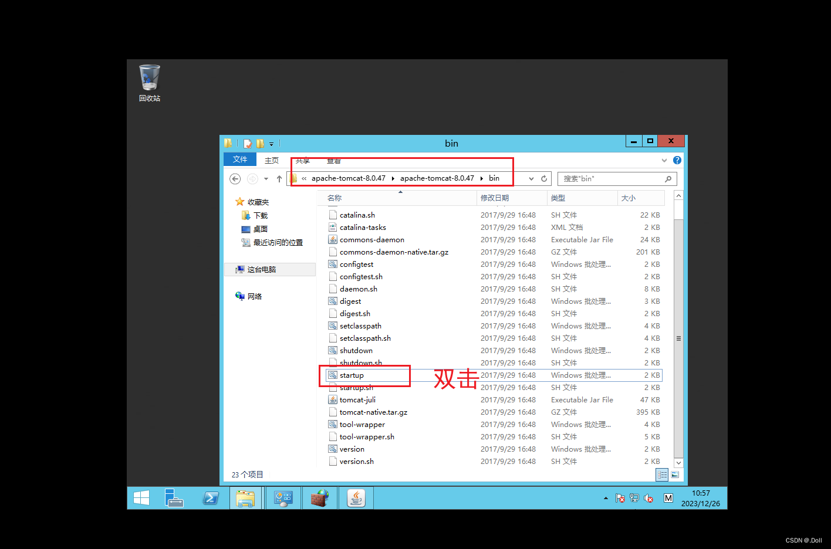Click the first apache-tomcat-8.0.47 breadcrumb
The image size is (831, 549).
(349, 178)
